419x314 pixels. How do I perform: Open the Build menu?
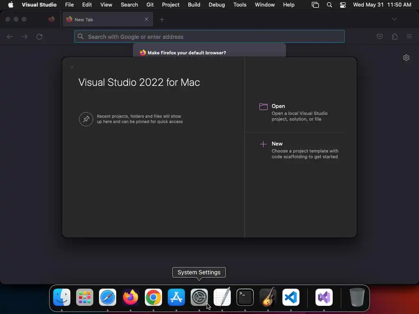[194, 4]
